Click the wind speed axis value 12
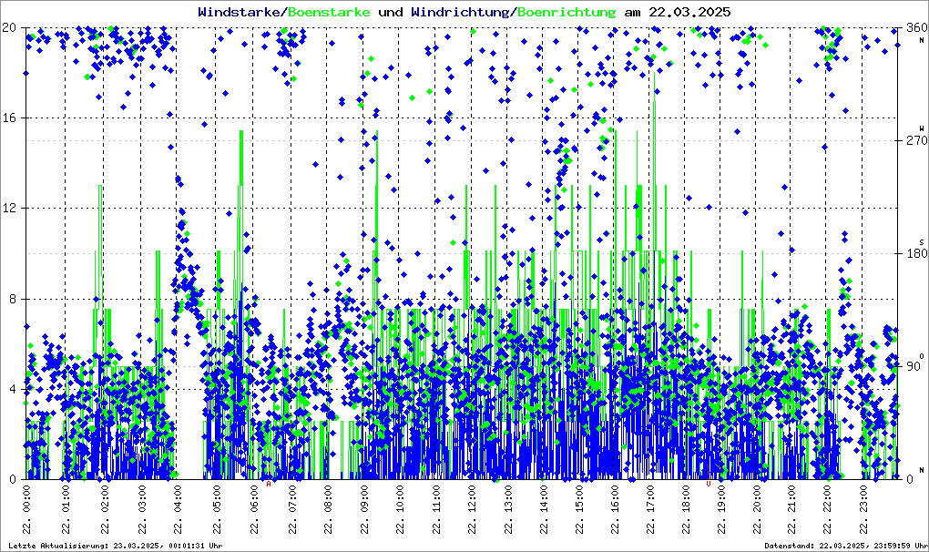929x552 pixels. pos(9,209)
